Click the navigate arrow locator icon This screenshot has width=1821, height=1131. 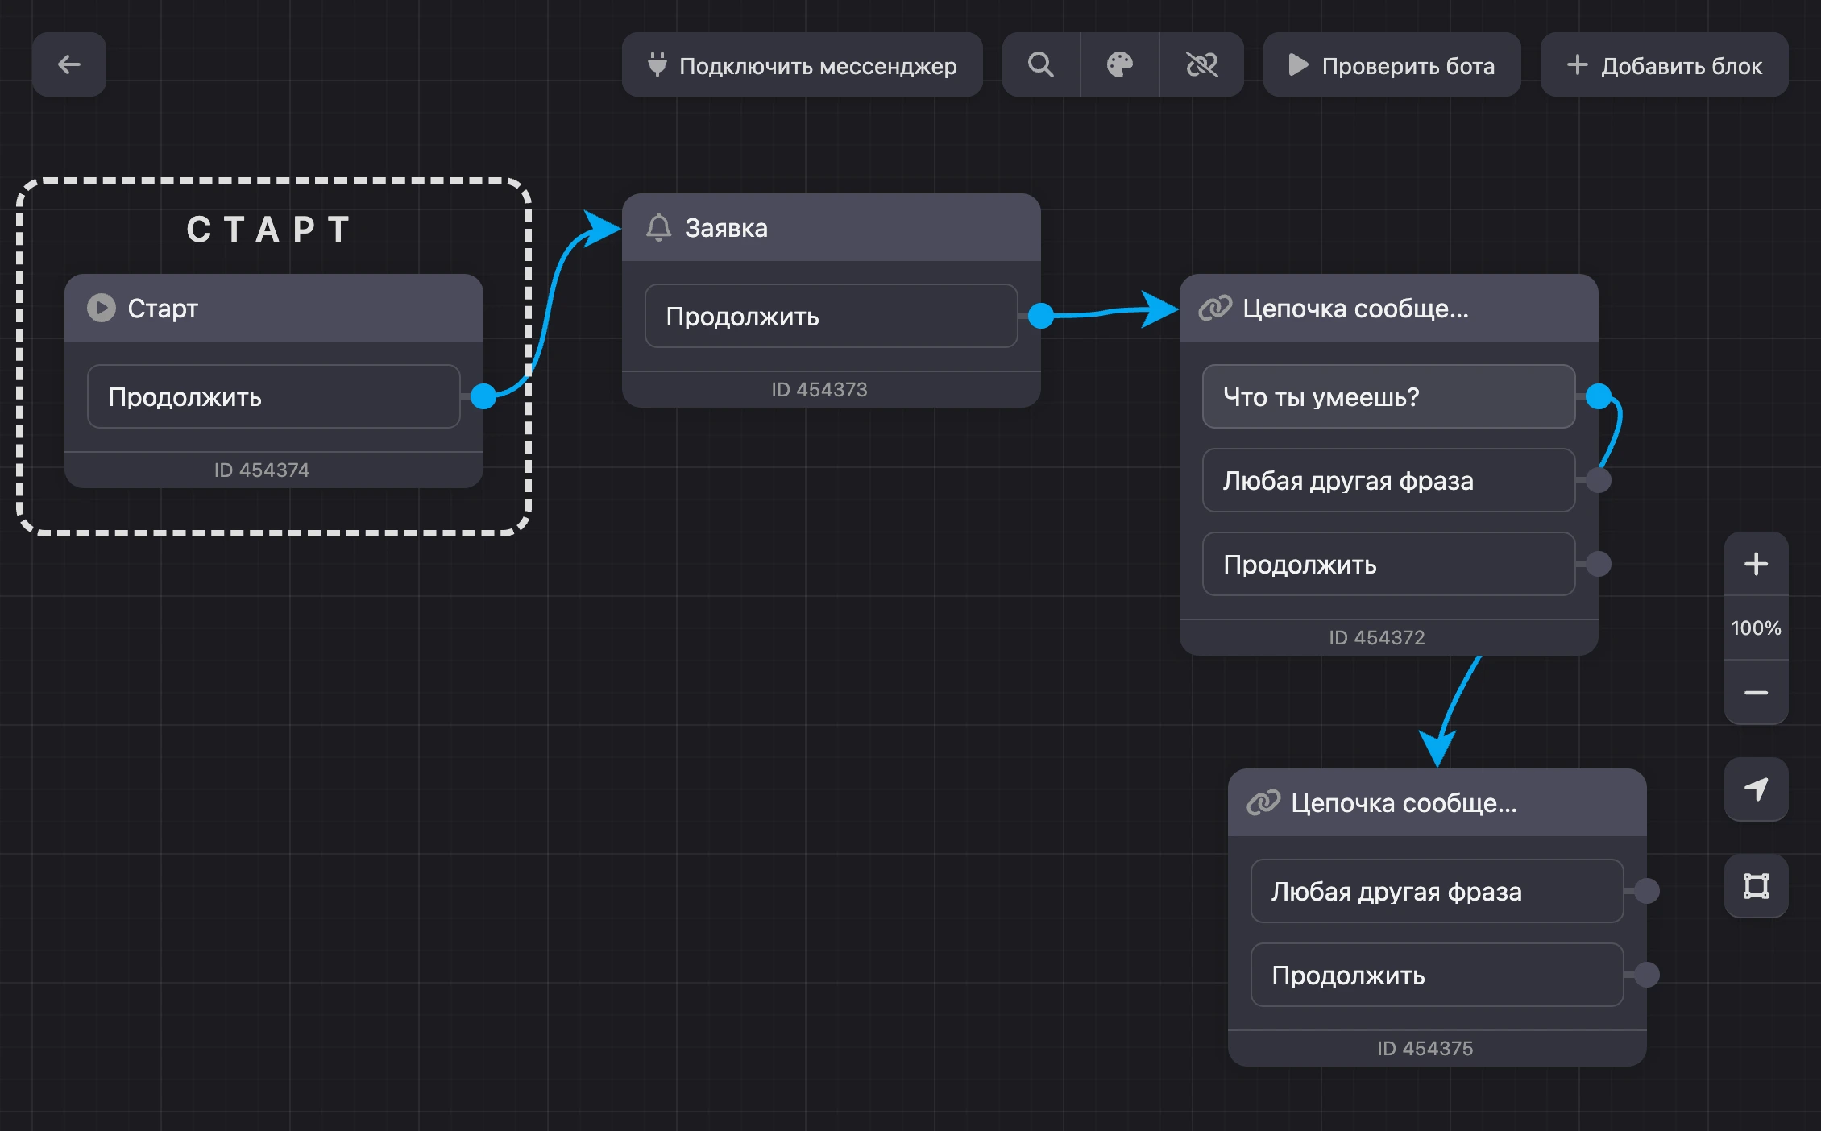tap(1757, 789)
